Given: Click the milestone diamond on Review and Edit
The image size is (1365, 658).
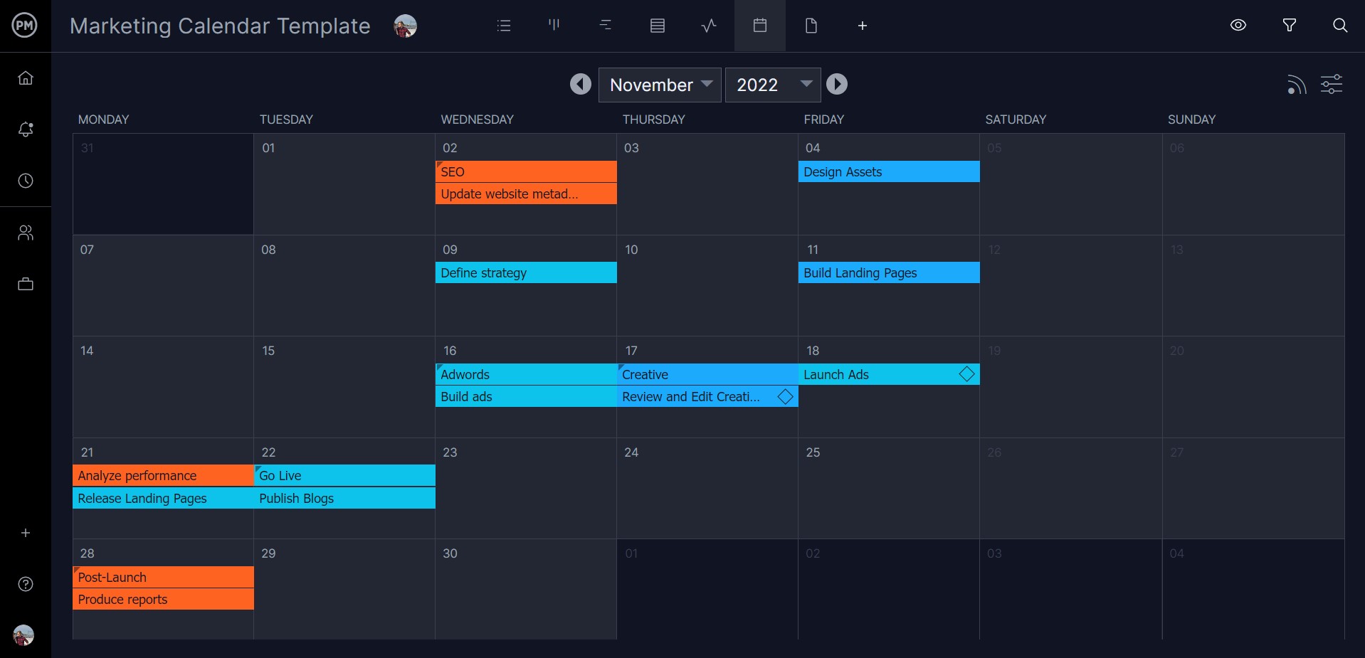Looking at the screenshot, I should tap(785, 397).
